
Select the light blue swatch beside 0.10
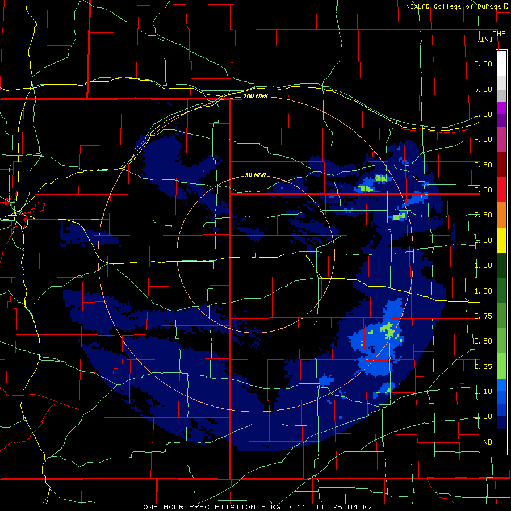click(x=501, y=385)
